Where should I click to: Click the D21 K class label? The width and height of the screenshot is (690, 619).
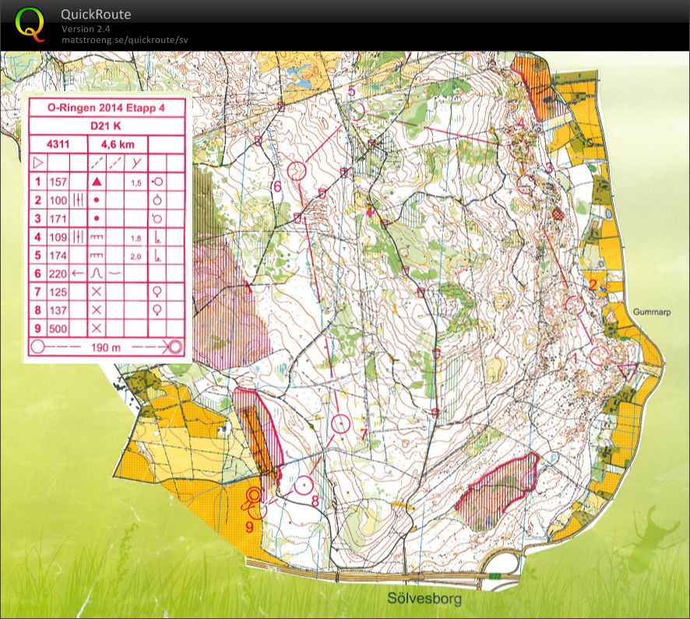106,126
